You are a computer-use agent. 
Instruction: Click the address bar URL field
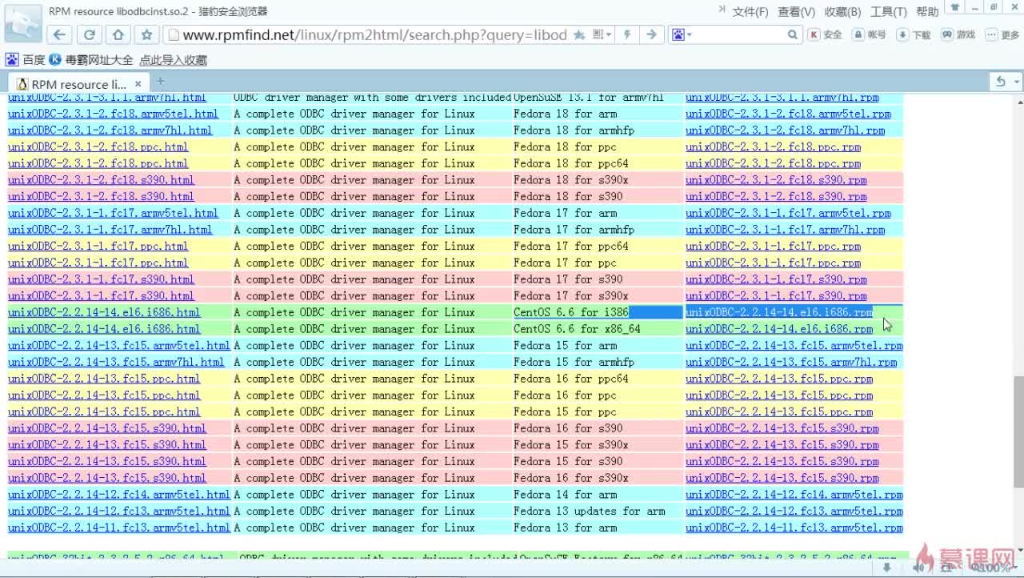coord(374,34)
